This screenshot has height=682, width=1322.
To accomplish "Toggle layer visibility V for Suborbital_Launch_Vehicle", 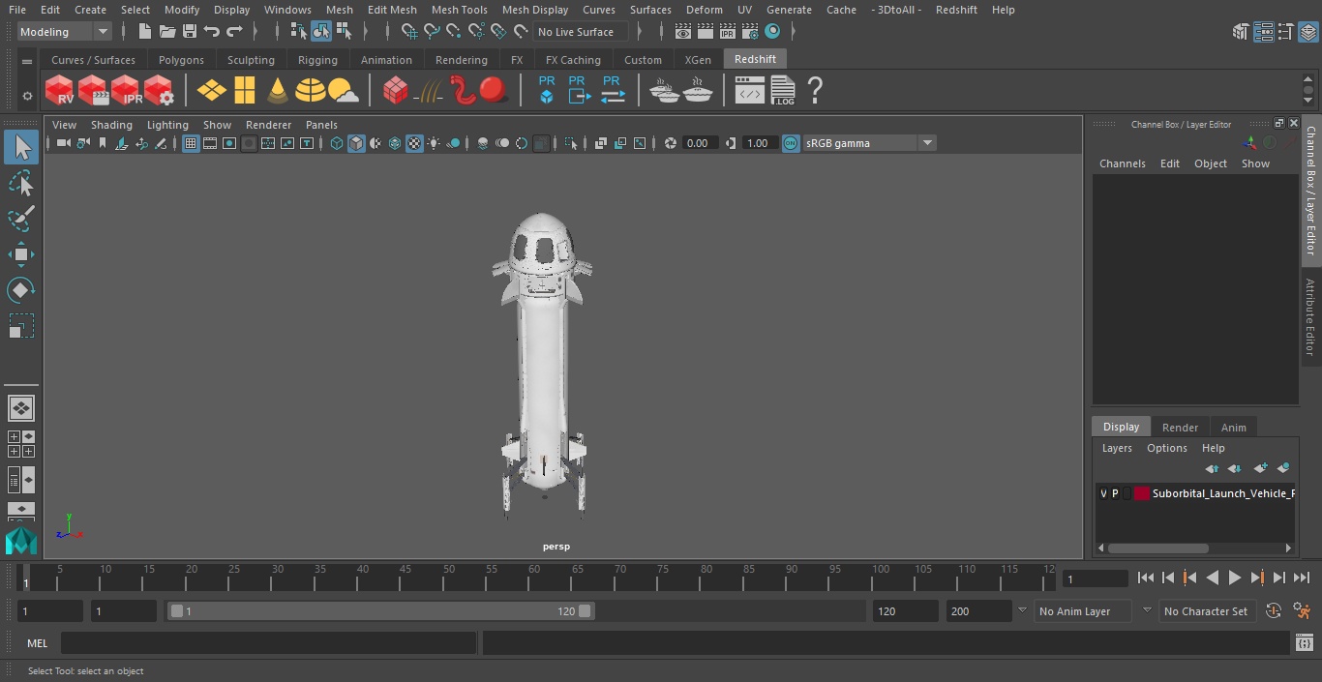I will pos(1103,493).
